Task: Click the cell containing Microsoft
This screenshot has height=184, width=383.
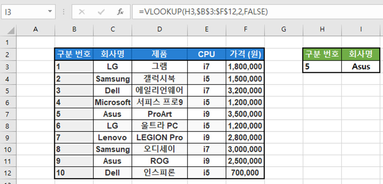Action: pos(113,102)
